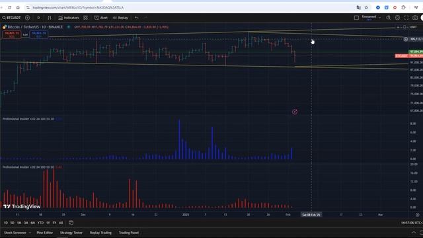This screenshot has width=423, height=238.
Task: Open the go-to-date calendar icon
Action: coord(71,223)
